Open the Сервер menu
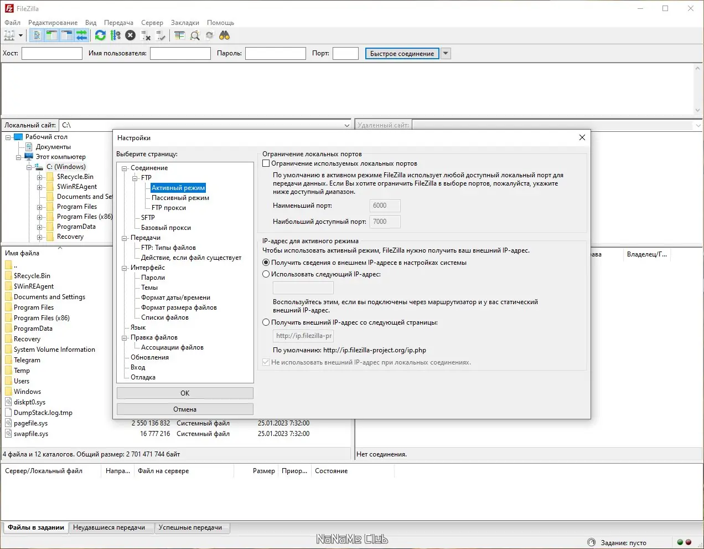Screen dimensions: 704x549 coord(152,23)
